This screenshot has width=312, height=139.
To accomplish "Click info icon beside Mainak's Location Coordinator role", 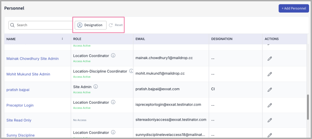I will 113,56.
